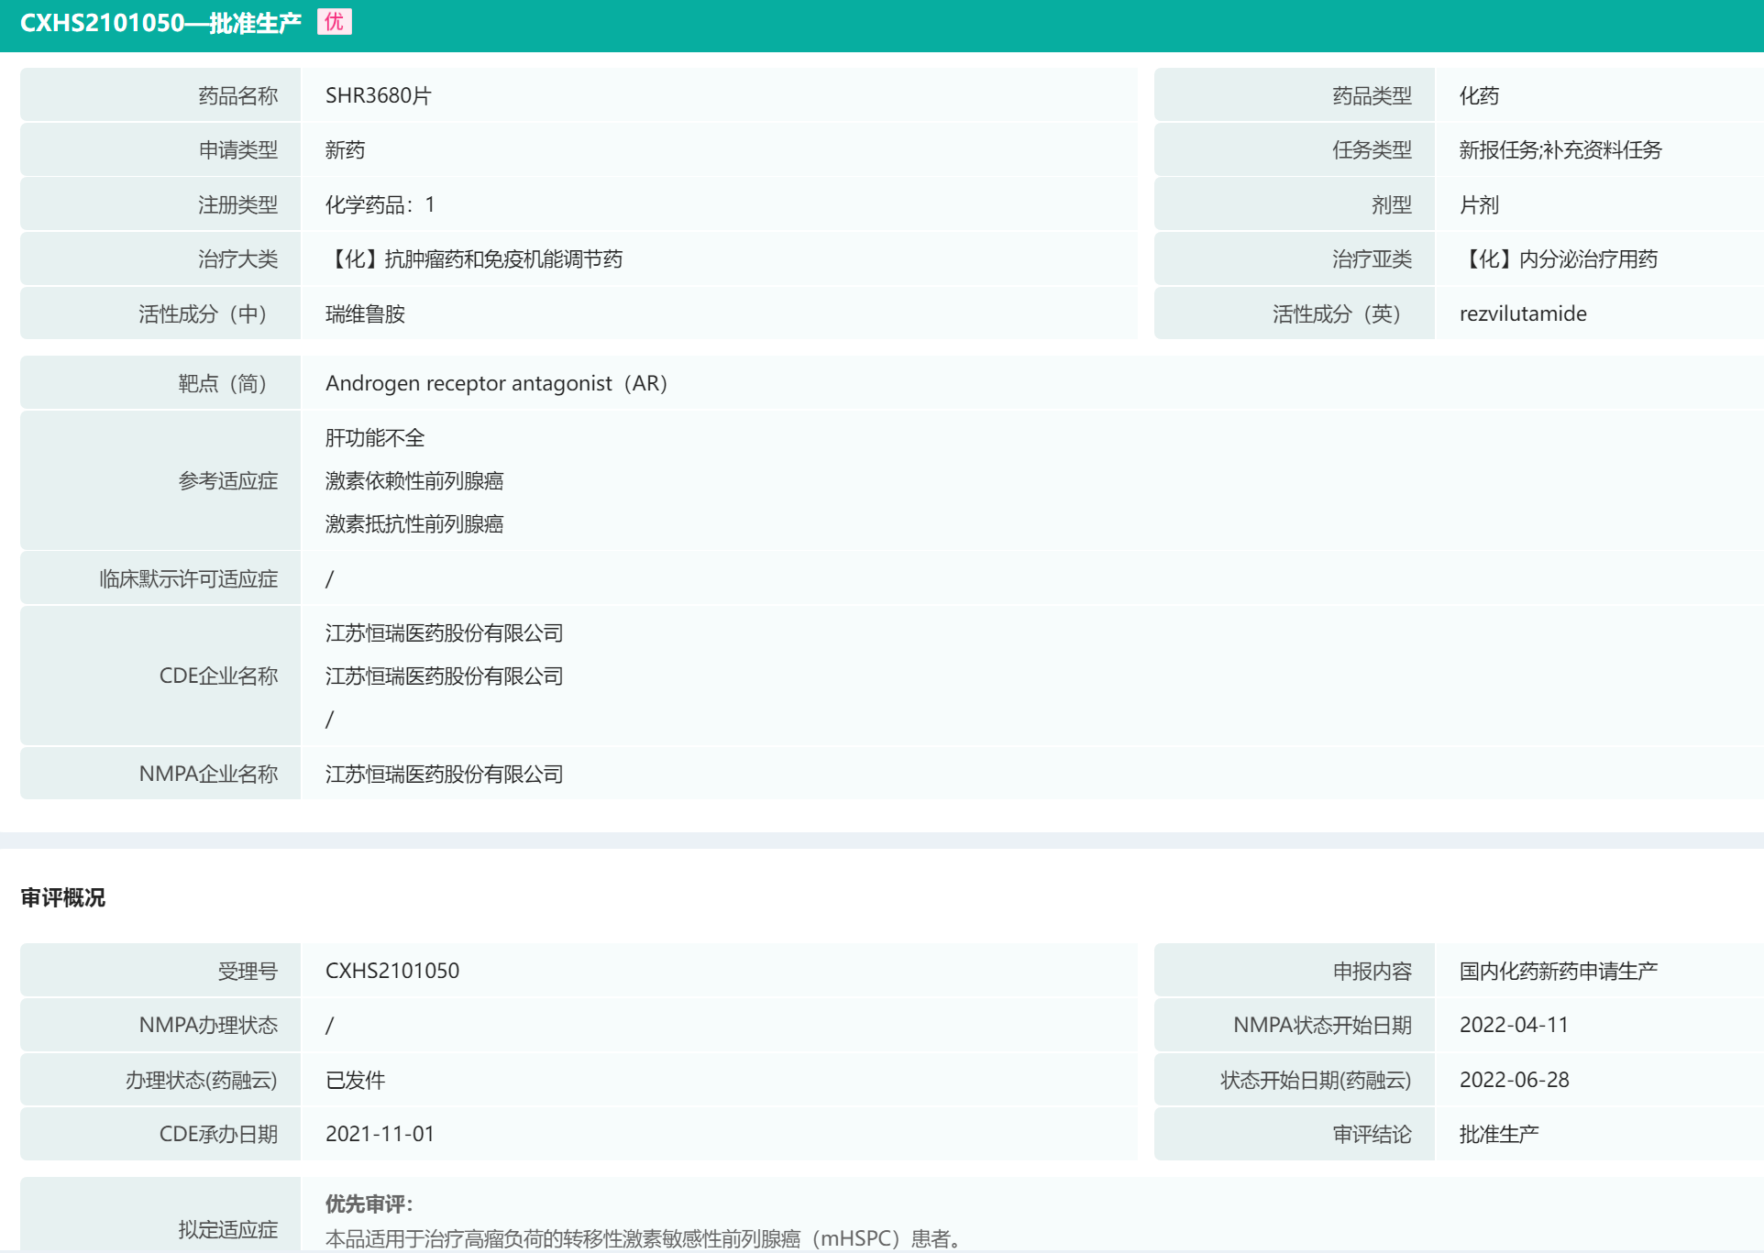The image size is (1764, 1253).
Task: Click the pink 优 priority badge
Action: (334, 22)
